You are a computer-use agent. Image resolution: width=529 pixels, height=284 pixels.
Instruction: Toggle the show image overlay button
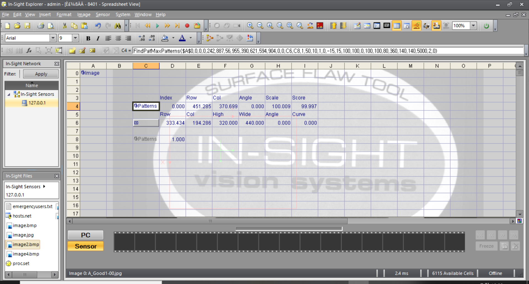[417, 26]
